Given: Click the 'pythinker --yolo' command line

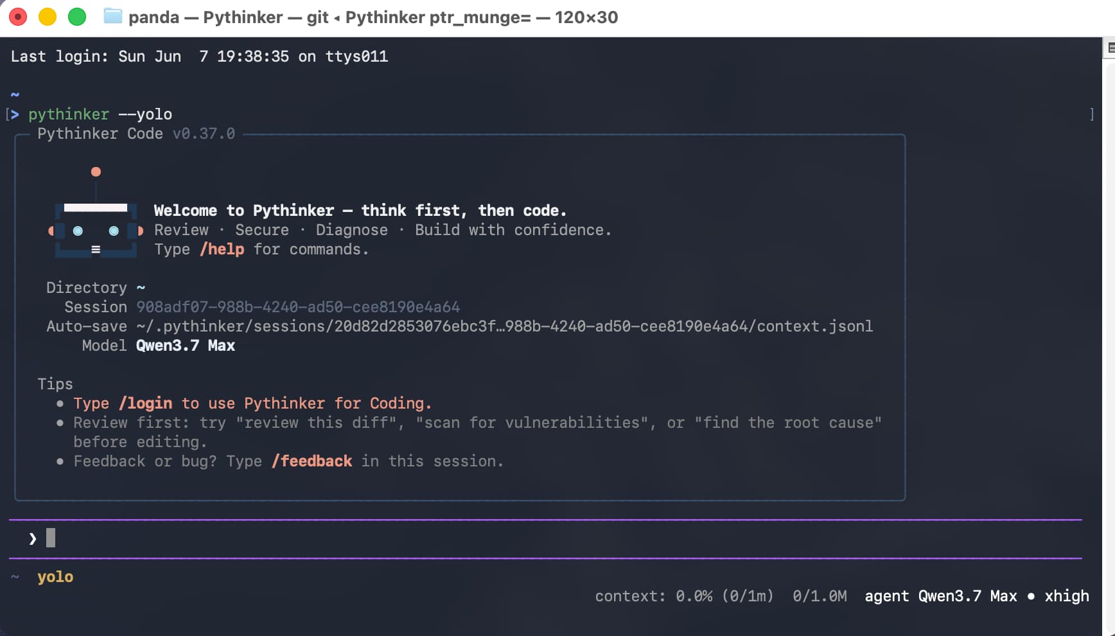Looking at the screenshot, I should click(100, 114).
